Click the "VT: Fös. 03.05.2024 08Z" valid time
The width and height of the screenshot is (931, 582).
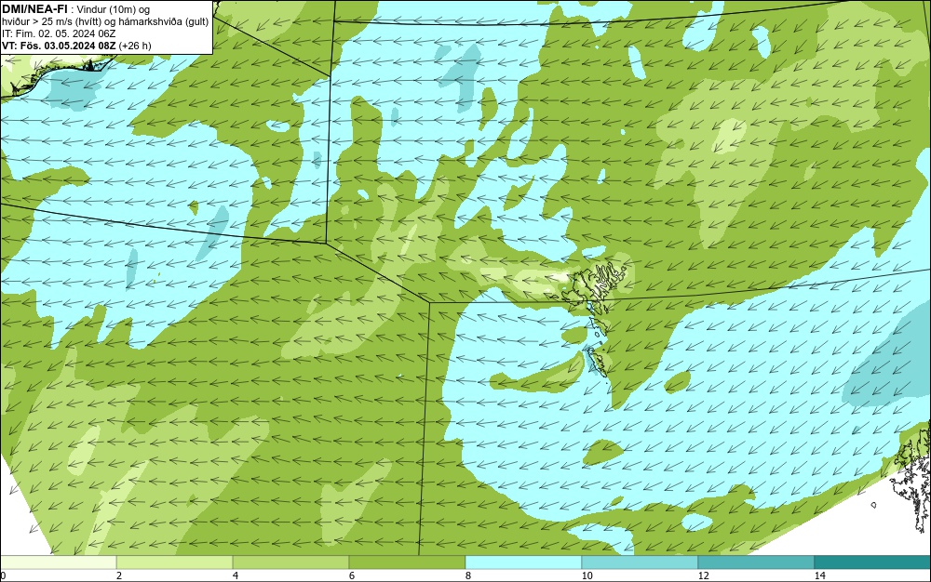pos(59,46)
